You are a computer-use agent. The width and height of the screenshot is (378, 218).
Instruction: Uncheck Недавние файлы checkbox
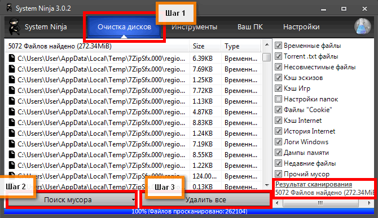(279, 163)
